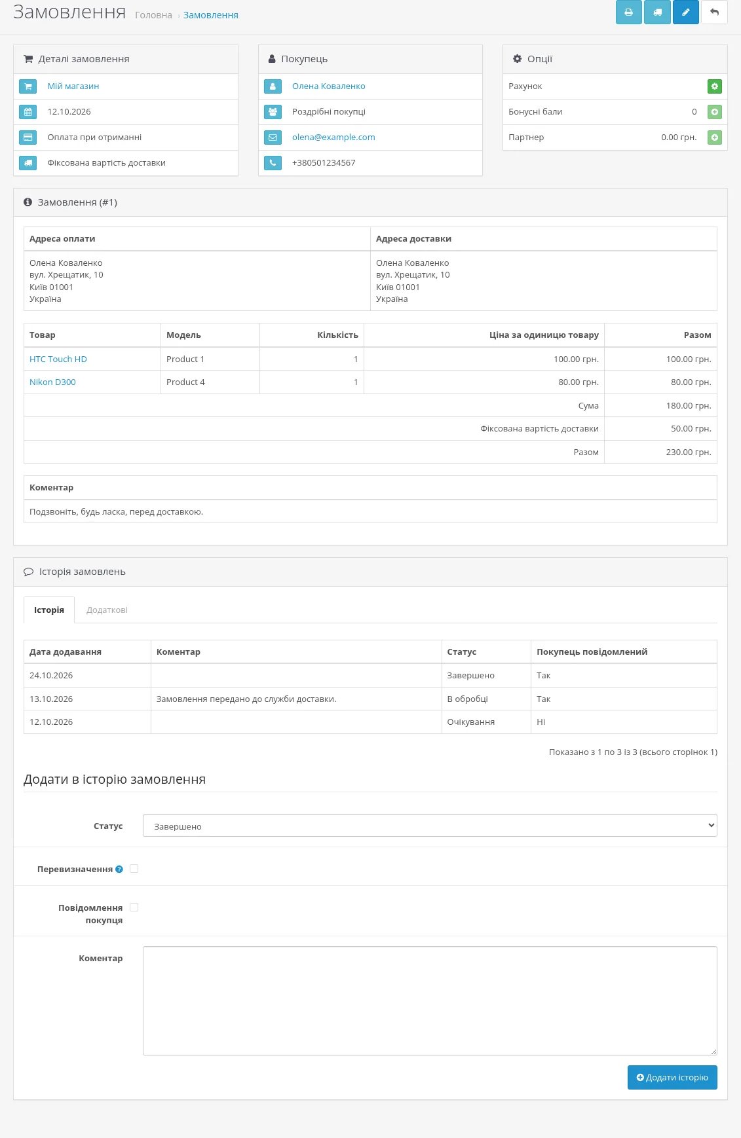Click the history comment about служби доставки

point(246,699)
